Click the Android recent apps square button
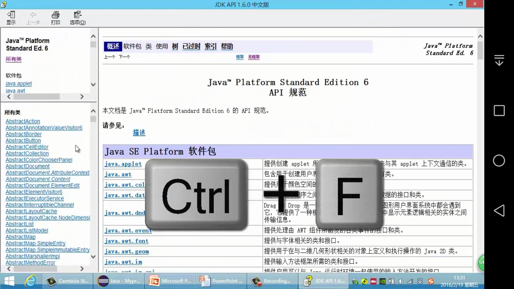Image resolution: width=514 pixels, height=289 pixels. pos(499,111)
